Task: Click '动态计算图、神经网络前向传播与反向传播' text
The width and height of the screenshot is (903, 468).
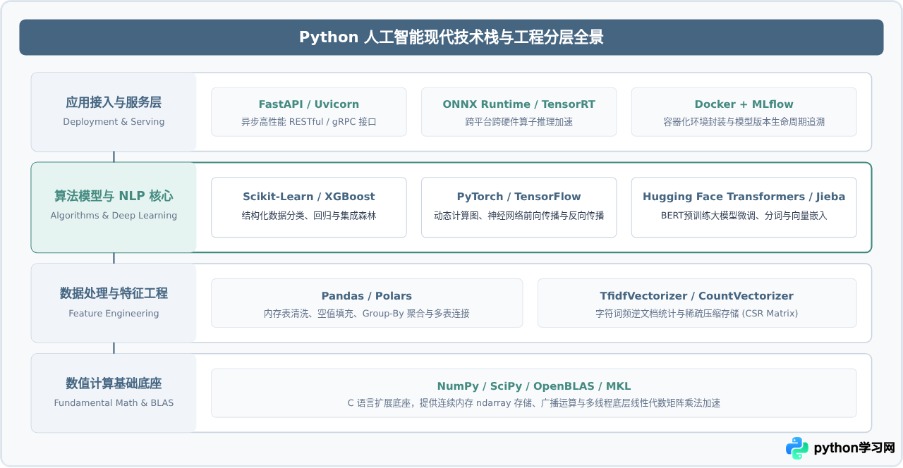Action: [519, 216]
